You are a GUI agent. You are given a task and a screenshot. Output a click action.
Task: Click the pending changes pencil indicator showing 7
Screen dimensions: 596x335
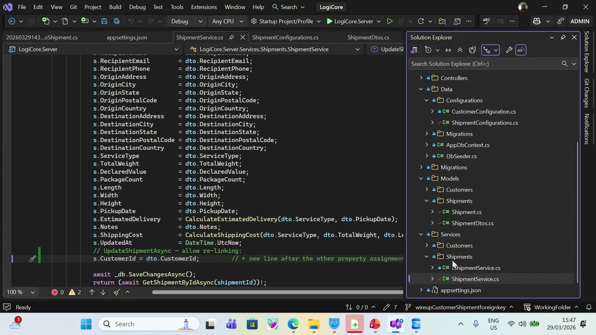pyautogui.click(x=390, y=307)
